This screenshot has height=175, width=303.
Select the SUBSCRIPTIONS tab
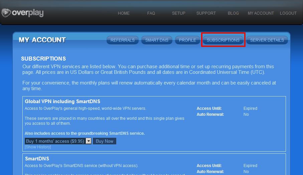coord(223,40)
